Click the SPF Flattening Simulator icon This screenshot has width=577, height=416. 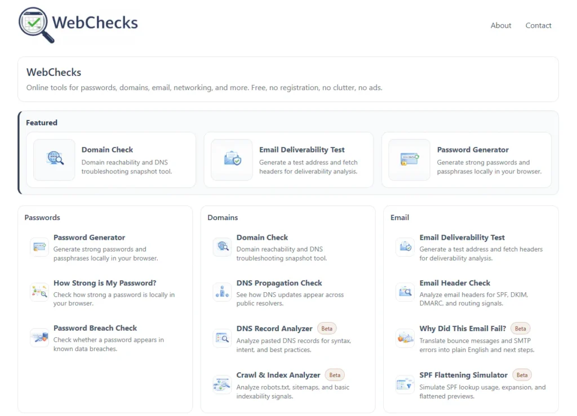tap(405, 384)
